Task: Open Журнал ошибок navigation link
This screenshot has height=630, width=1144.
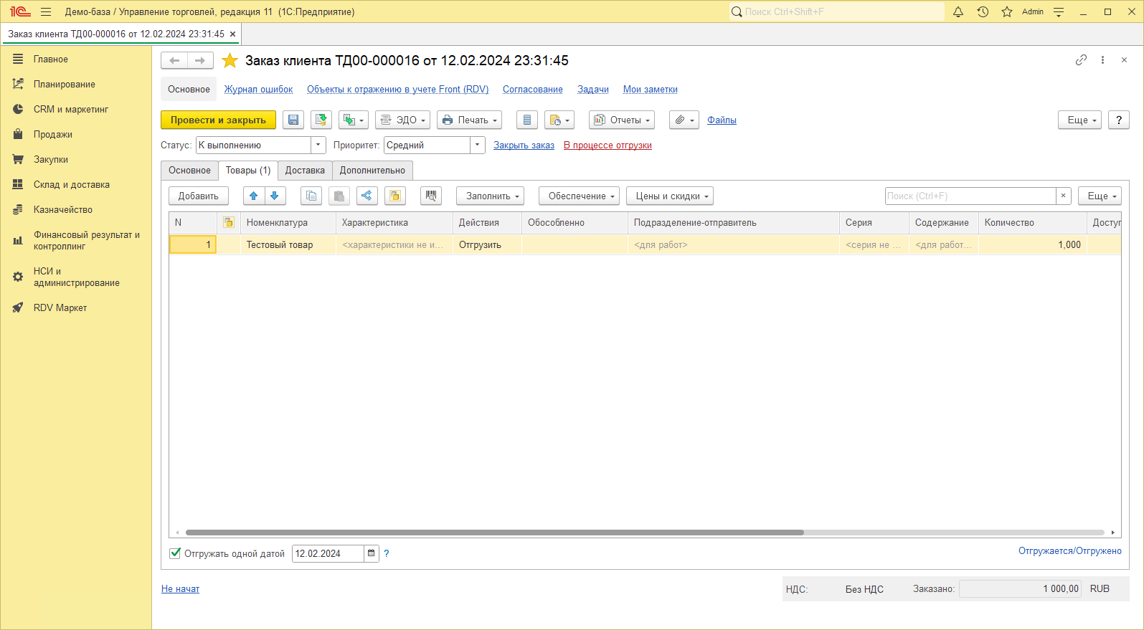Action: point(258,90)
